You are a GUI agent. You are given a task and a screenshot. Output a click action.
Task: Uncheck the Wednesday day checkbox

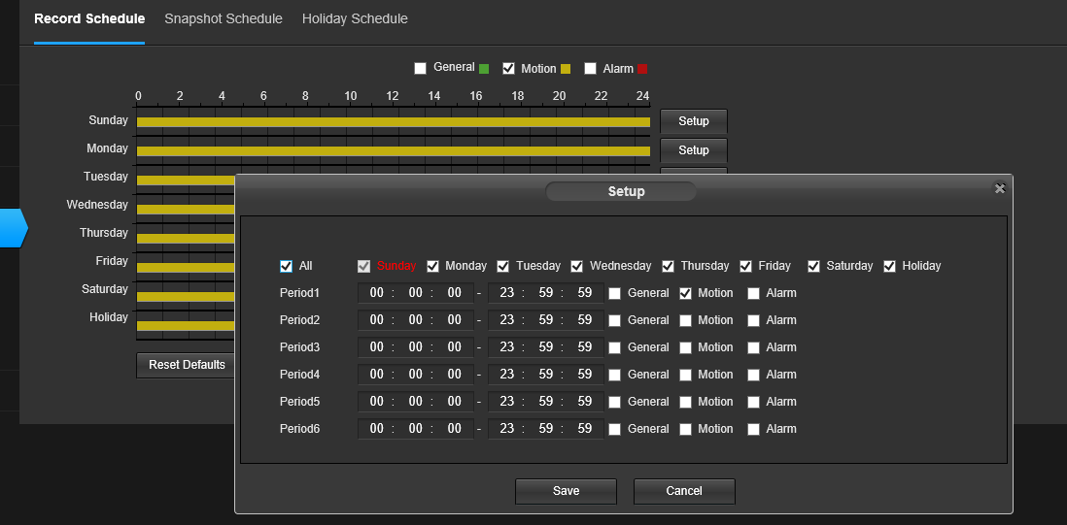pos(577,266)
